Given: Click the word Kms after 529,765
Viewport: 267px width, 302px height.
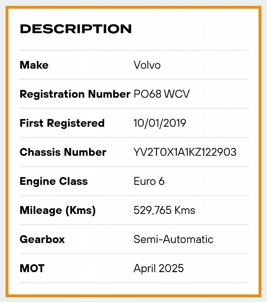Looking at the screenshot, I should coord(184,210).
